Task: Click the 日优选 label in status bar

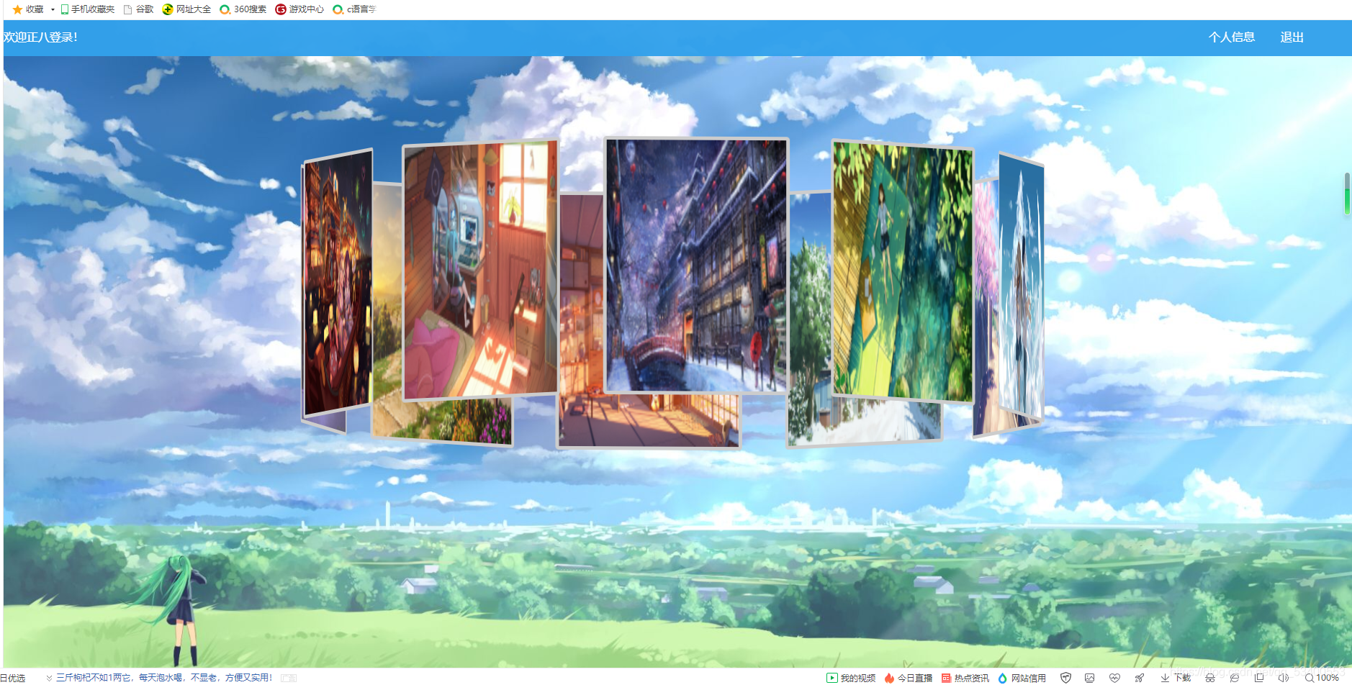Action: pos(13,678)
